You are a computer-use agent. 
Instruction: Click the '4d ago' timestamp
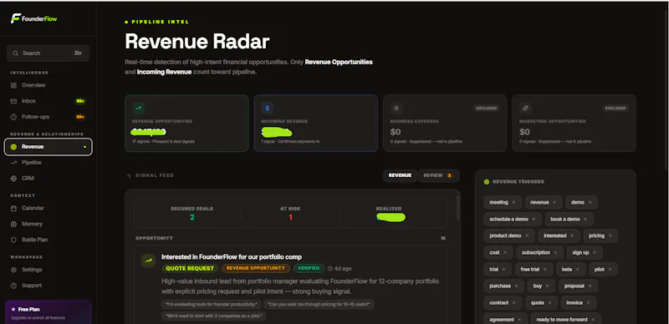click(x=340, y=269)
